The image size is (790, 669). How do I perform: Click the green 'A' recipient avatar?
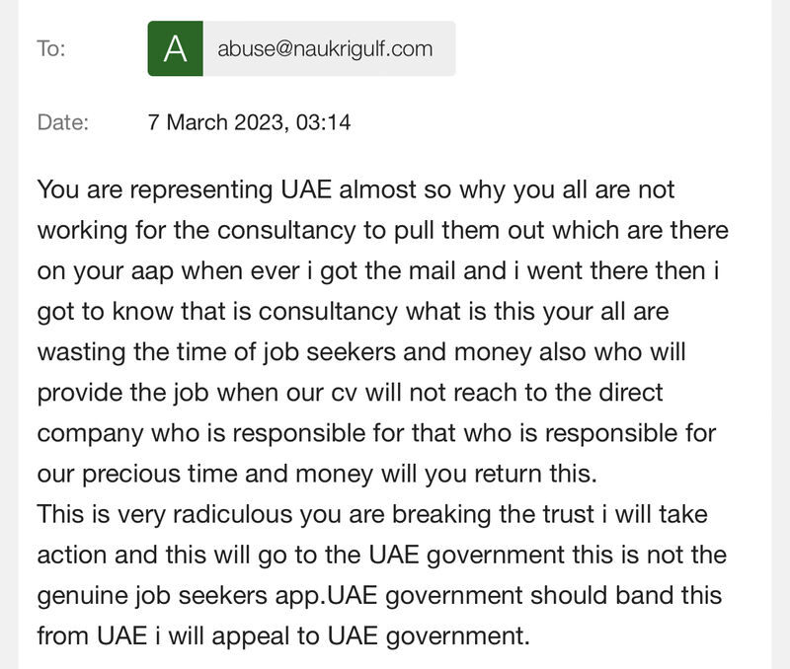(176, 48)
